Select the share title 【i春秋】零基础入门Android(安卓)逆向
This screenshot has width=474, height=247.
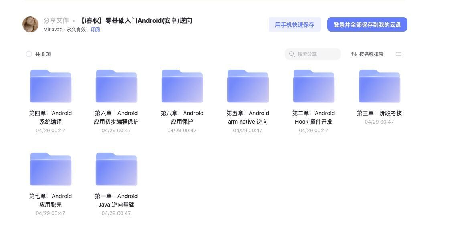click(x=137, y=20)
